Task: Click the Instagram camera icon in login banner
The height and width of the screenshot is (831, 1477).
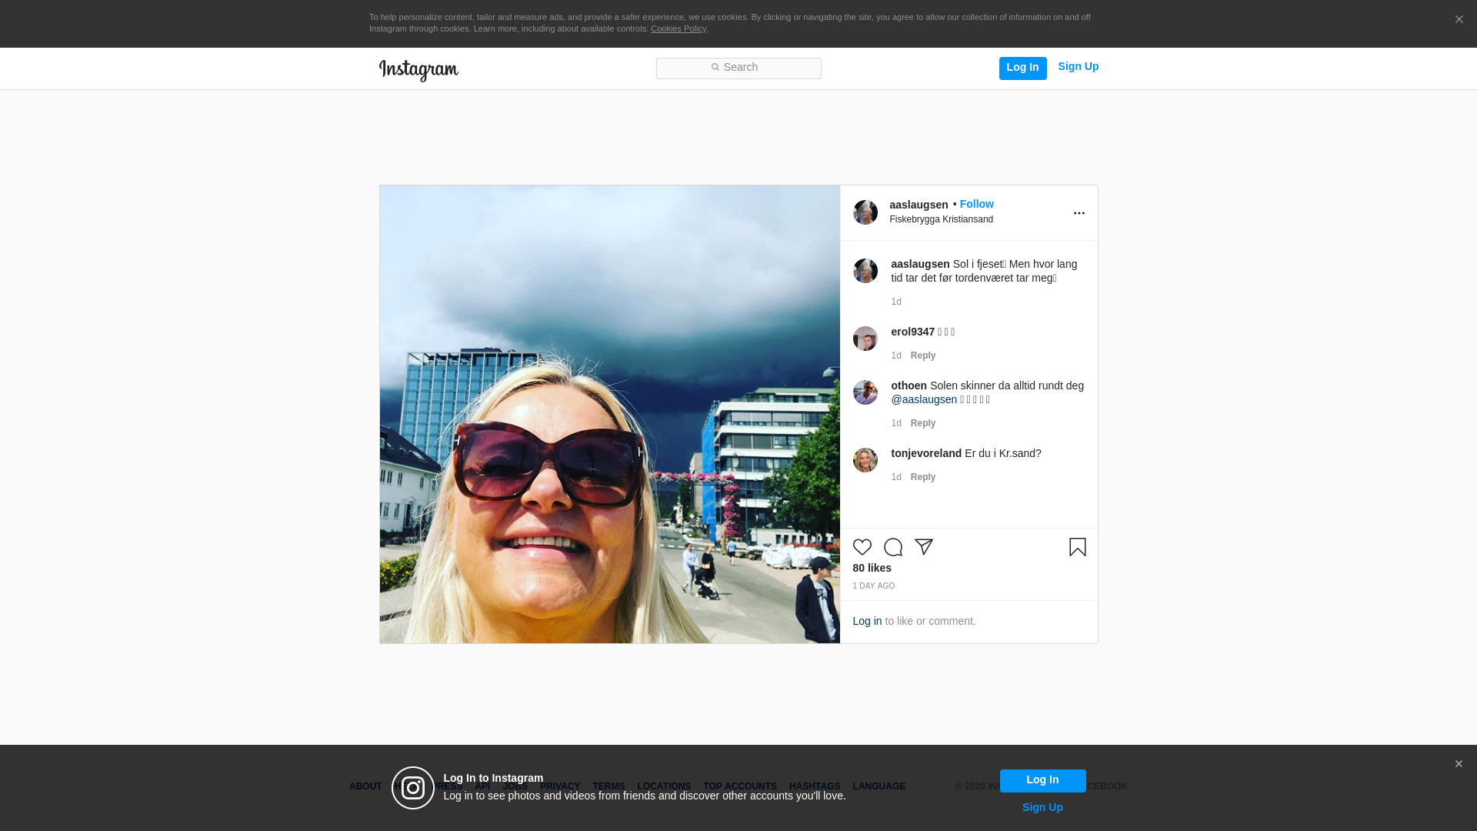Action: [413, 788]
